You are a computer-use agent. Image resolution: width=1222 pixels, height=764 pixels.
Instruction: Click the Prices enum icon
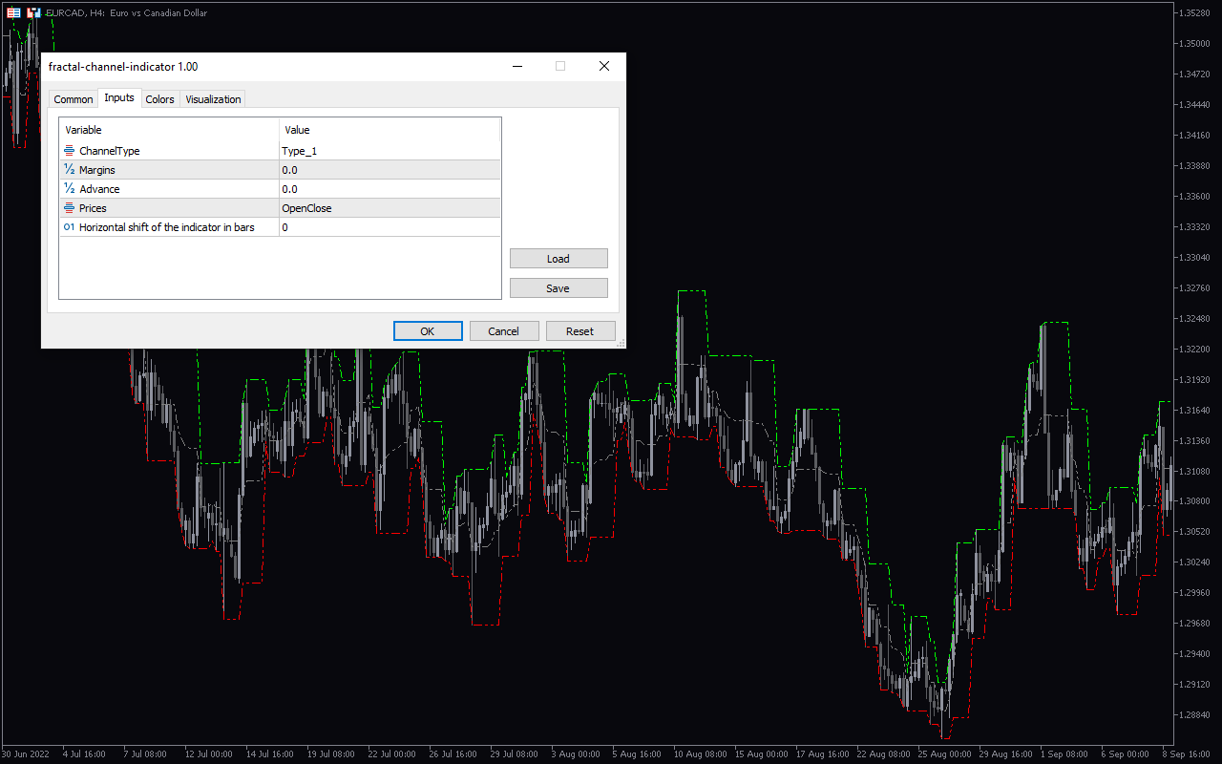[x=69, y=208]
